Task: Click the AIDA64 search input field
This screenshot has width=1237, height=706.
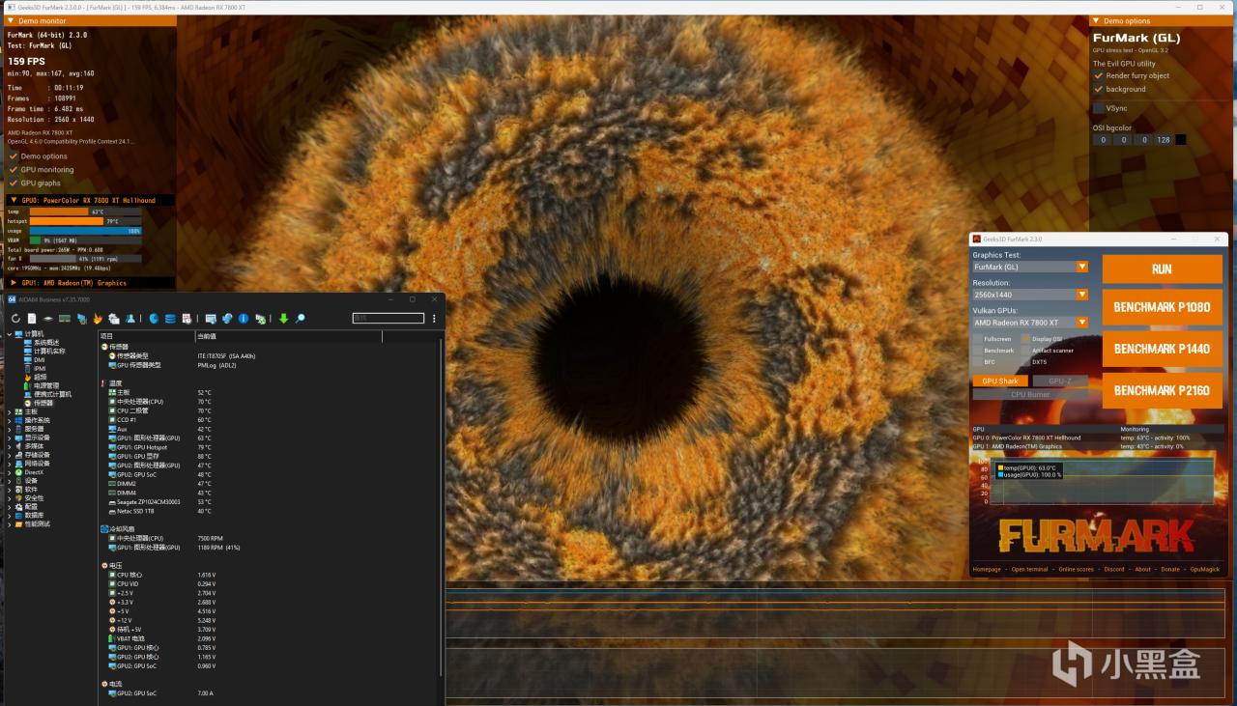Action: pyautogui.click(x=388, y=319)
